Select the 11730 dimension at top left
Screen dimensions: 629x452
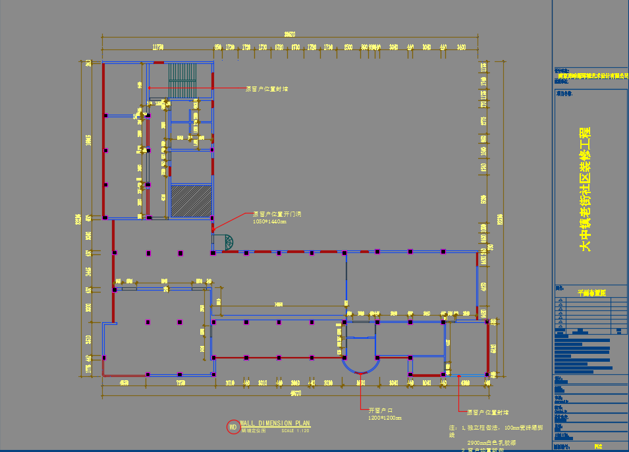coord(157,47)
